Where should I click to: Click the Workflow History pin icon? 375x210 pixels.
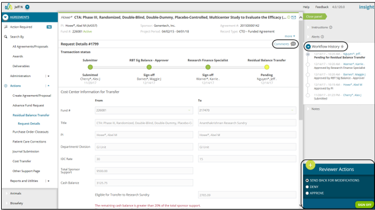[x=342, y=47]
